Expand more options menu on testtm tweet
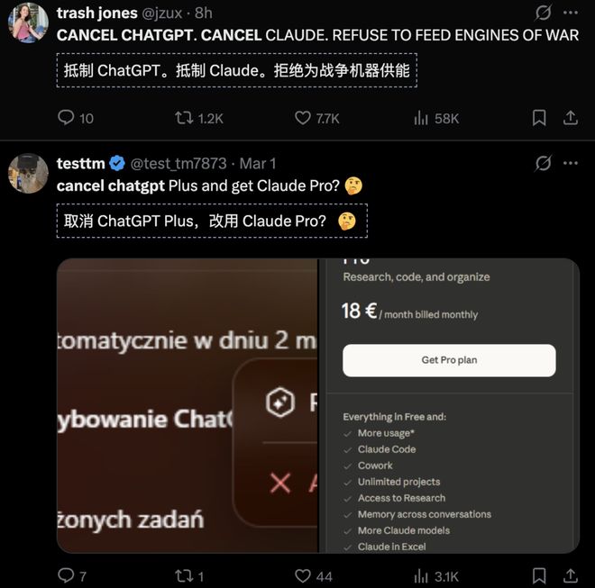Viewport: 595px width, 588px height. click(x=570, y=164)
